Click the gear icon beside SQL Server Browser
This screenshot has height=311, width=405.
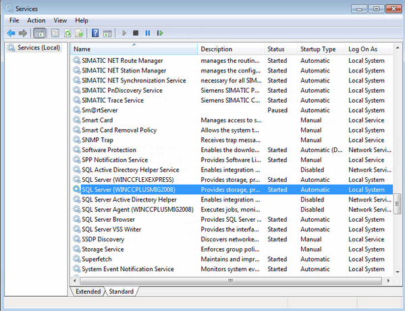76,219
